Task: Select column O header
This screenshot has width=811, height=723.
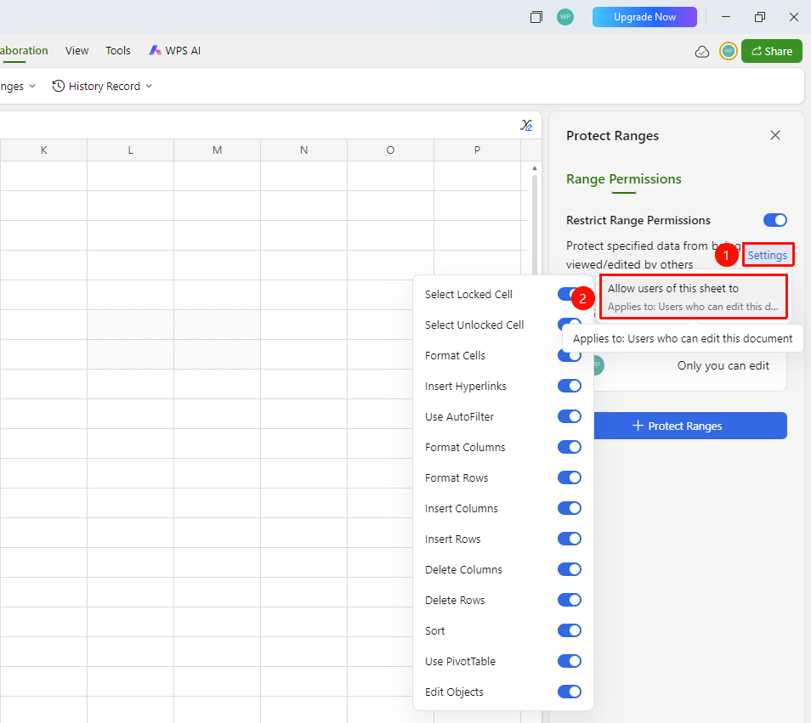Action: [x=390, y=150]
